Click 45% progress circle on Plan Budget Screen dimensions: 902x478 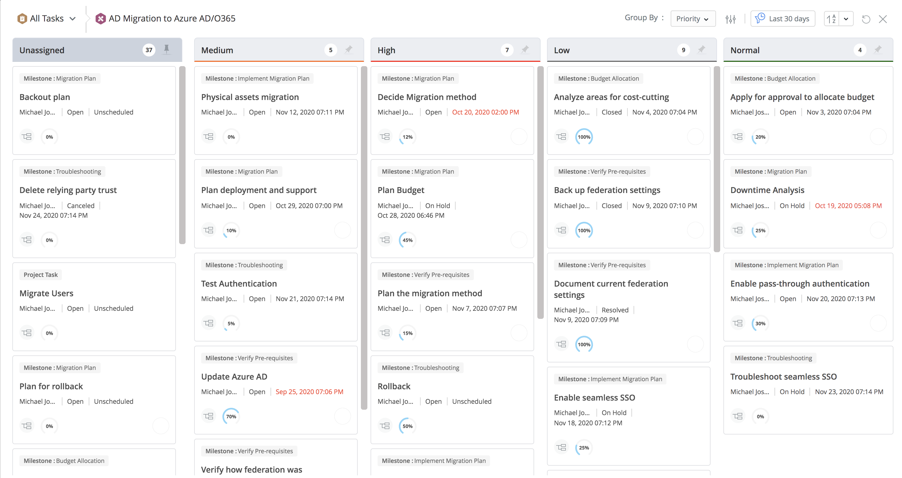(407, 240)
